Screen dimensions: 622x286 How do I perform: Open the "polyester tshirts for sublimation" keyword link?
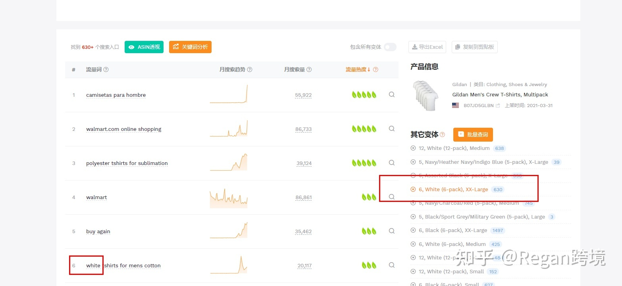(x=127, y=163)
